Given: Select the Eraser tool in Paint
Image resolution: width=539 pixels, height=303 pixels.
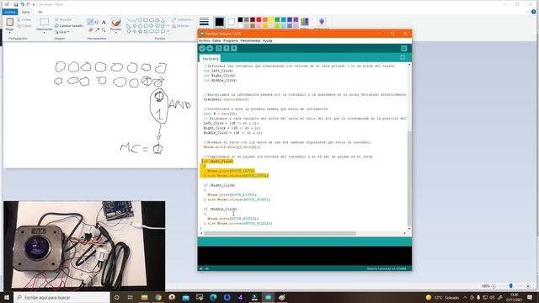Looking at the screenshot, I should tap(90, 30).
